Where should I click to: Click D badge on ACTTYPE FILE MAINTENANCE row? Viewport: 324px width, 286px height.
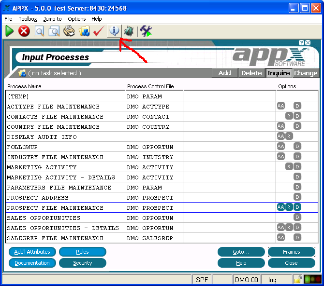297,106
